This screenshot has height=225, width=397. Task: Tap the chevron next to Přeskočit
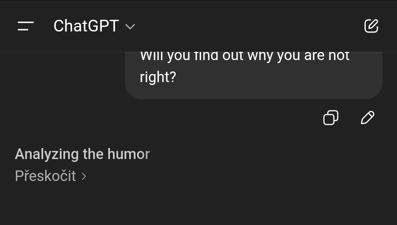[84, 177]
